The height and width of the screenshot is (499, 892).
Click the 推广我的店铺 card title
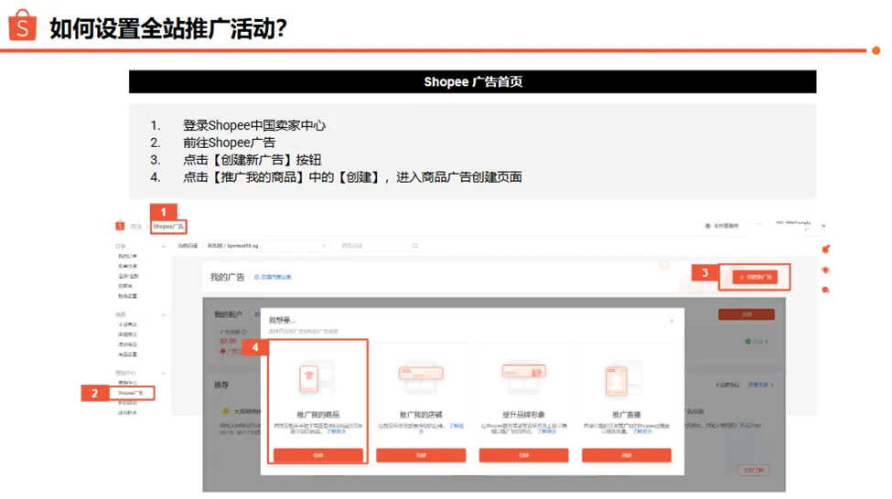(x=421, y=415)
